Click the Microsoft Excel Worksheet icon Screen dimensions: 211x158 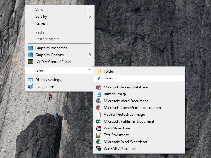[99, 142]
